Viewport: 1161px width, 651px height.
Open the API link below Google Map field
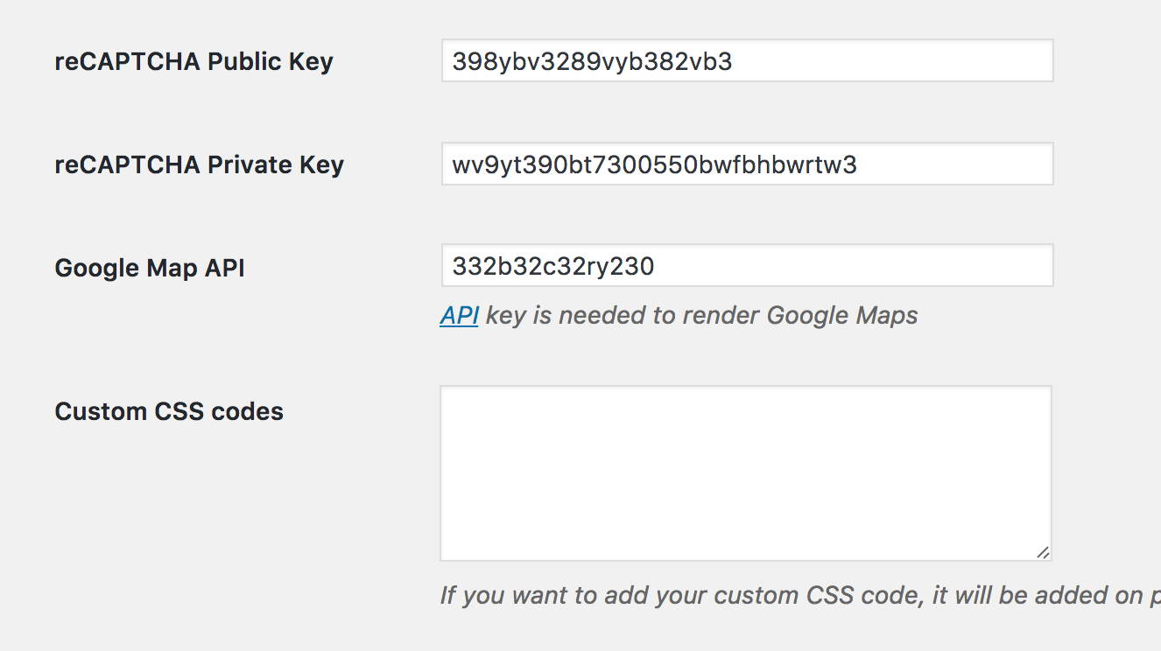[x=459, y=315]
